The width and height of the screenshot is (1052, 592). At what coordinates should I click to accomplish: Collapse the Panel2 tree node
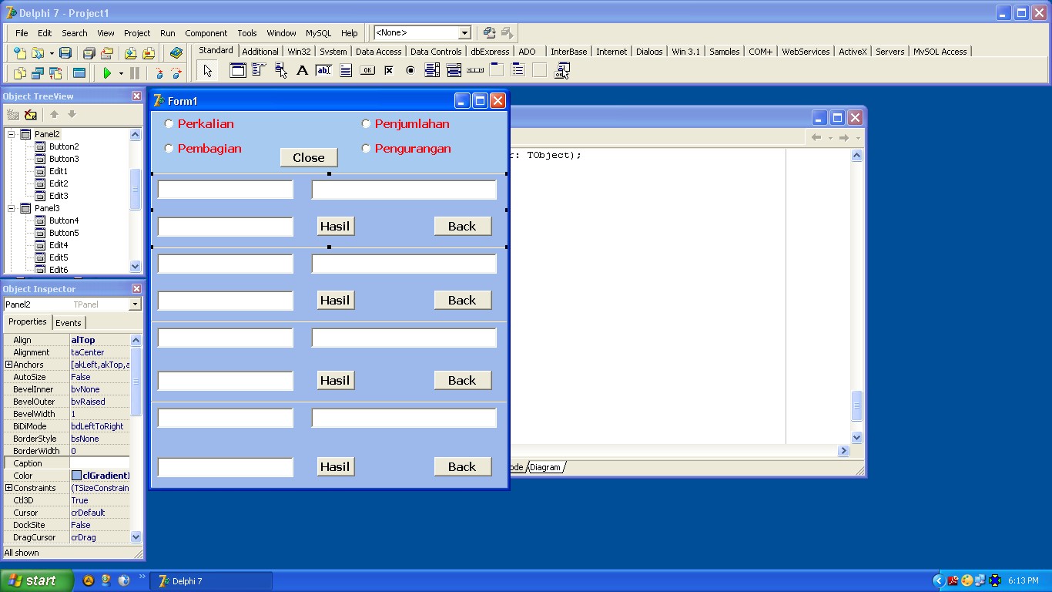click(12, 134)
